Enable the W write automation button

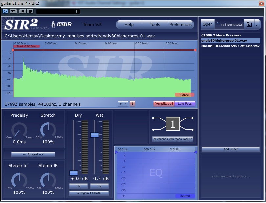[x=30, y=11]
